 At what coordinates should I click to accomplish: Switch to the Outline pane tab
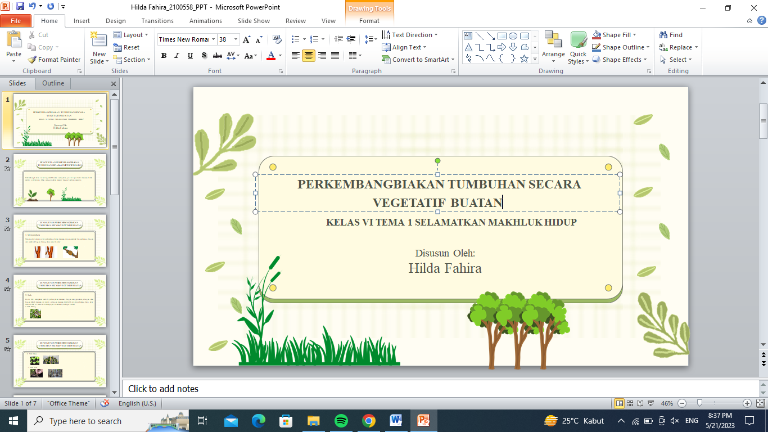coord(53,83)
